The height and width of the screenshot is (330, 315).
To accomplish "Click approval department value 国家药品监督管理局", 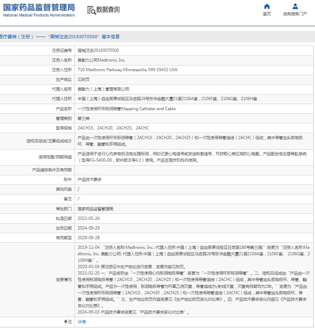I will pyautogui.click(x=95, y=209).
